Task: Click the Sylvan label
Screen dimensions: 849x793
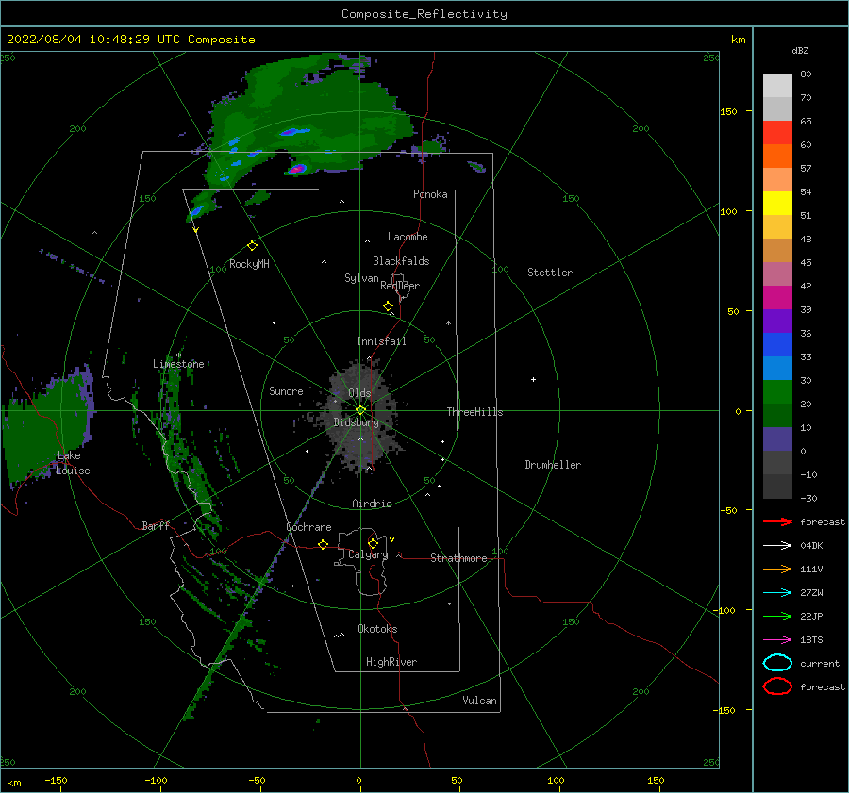Action: pyautogui.click(x=361, y=277)
